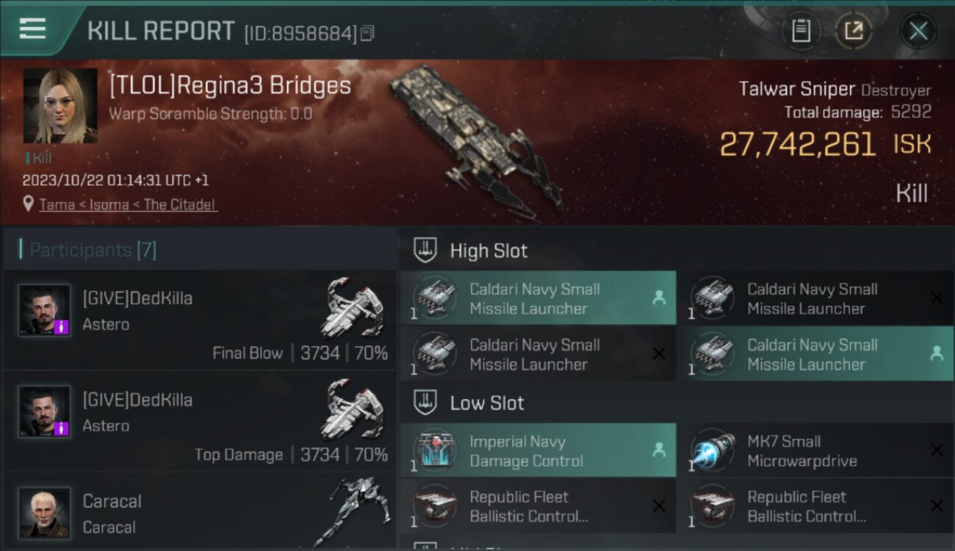Click the Low Slot section icon

click(x=425, y=403)
